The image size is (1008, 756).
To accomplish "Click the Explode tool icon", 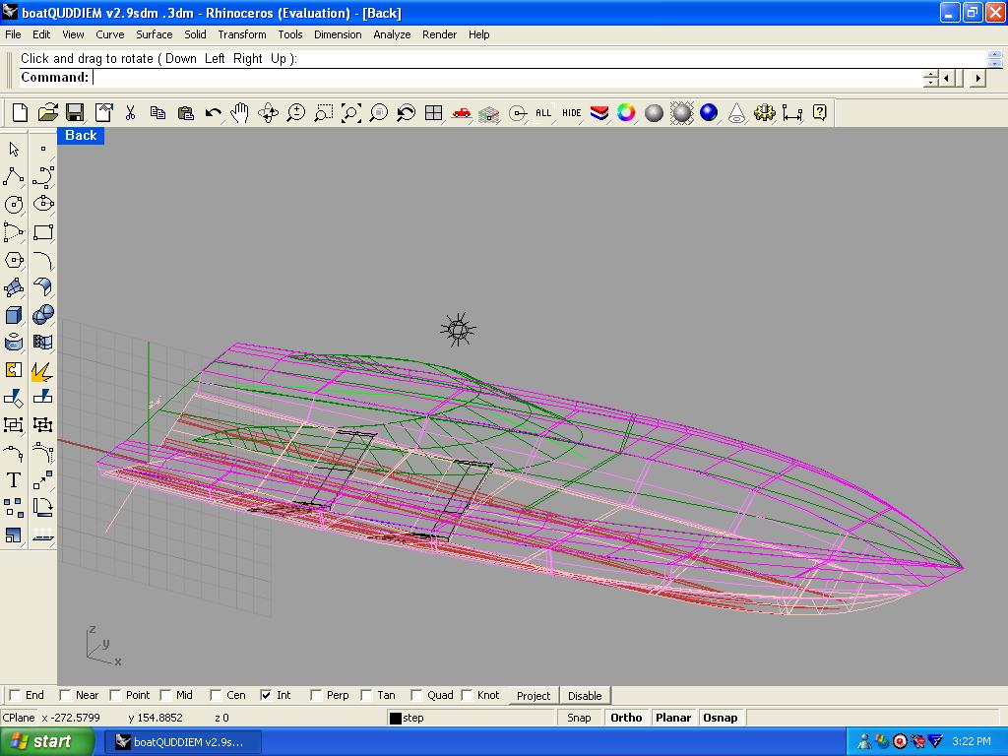I will click(42, 370).
